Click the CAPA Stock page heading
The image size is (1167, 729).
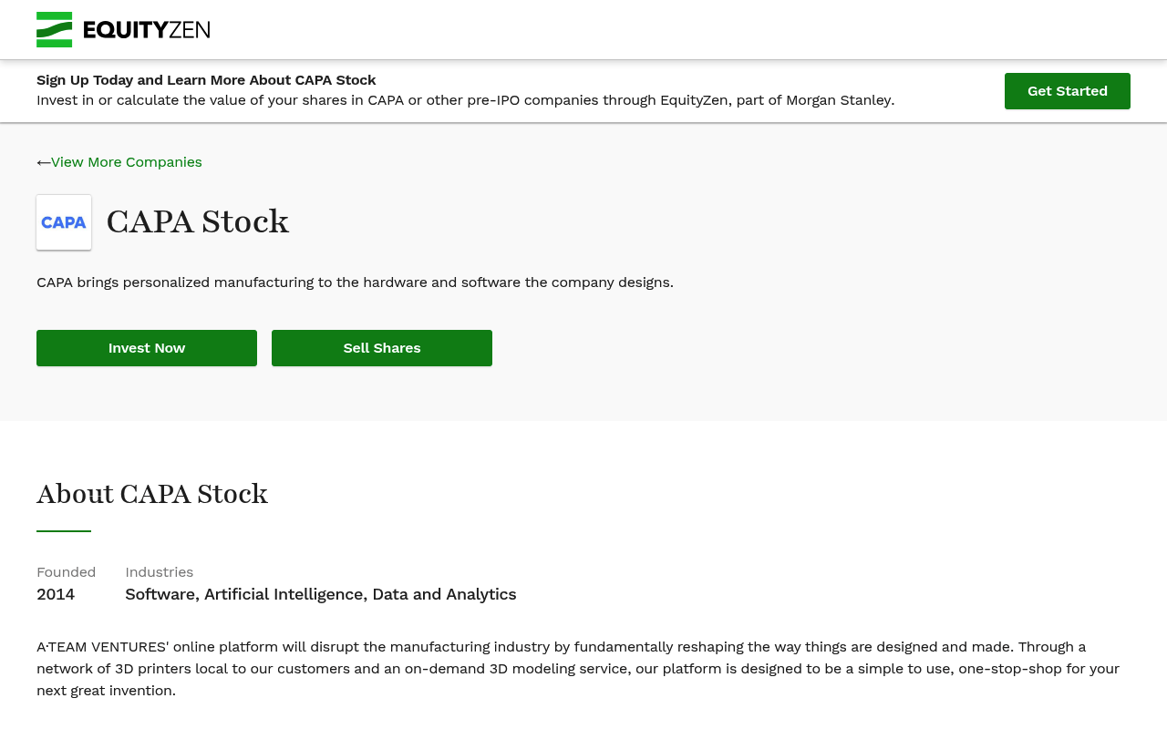(x=198, y=222)
